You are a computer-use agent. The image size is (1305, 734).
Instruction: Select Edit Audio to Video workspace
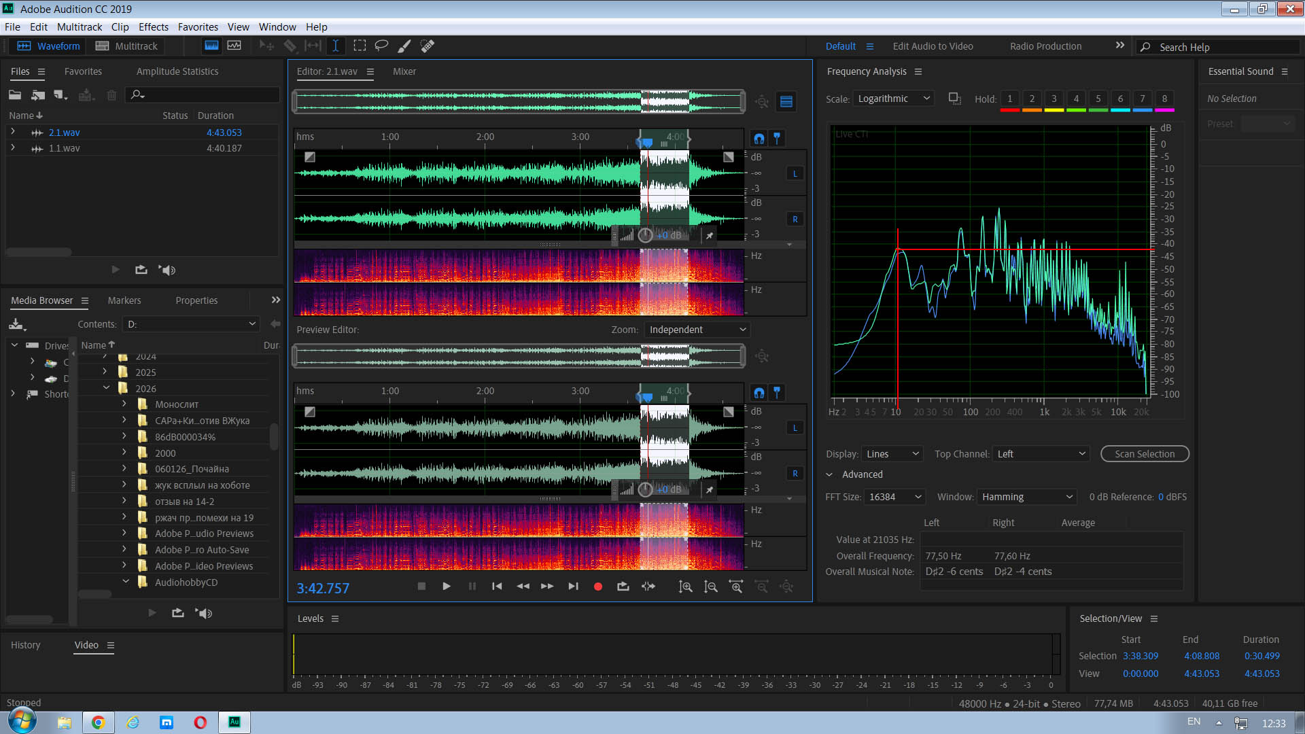(x=933, y=46)
